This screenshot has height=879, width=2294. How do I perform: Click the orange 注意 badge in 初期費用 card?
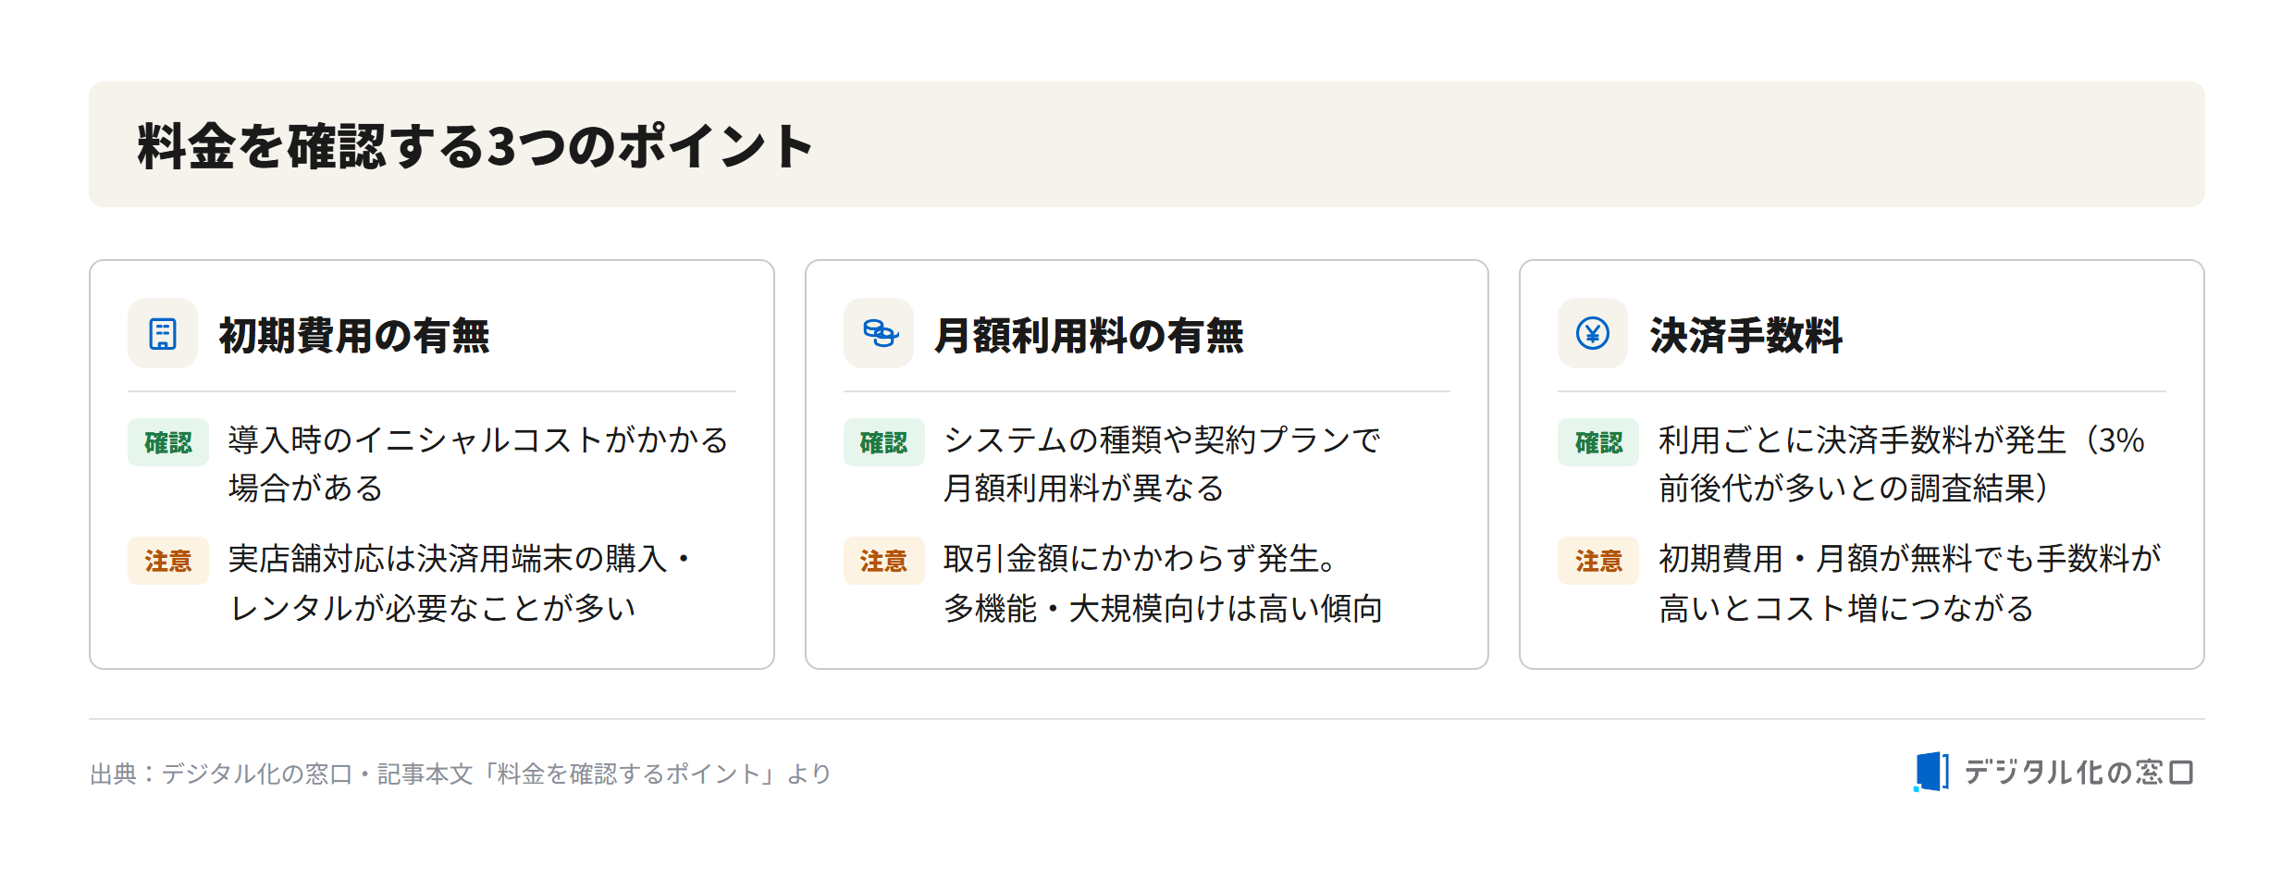click(168, 561)
